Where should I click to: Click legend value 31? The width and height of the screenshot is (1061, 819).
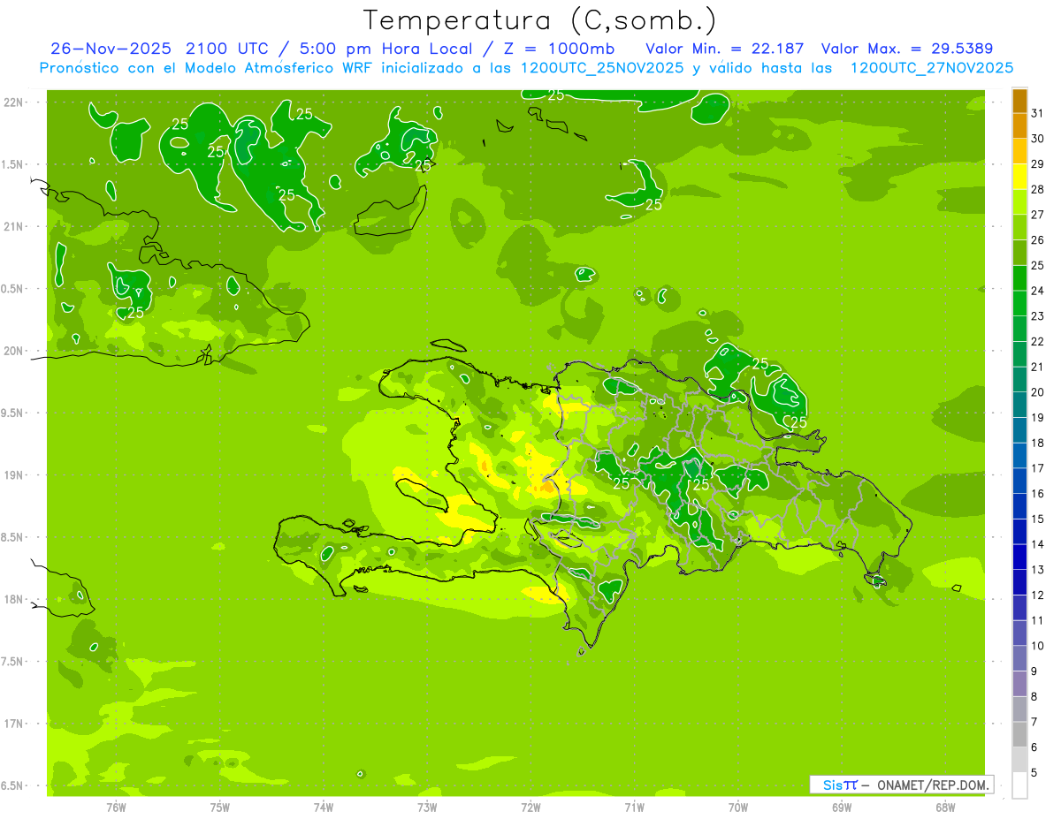[x=1038, y=113]
